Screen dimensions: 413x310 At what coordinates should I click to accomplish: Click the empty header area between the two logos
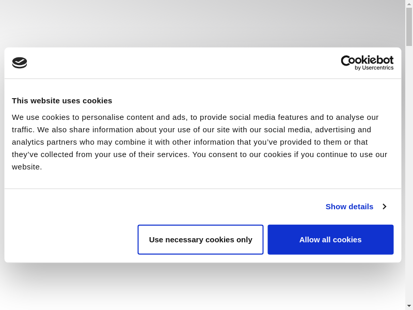pyautogui.click(x=181, y=63)
